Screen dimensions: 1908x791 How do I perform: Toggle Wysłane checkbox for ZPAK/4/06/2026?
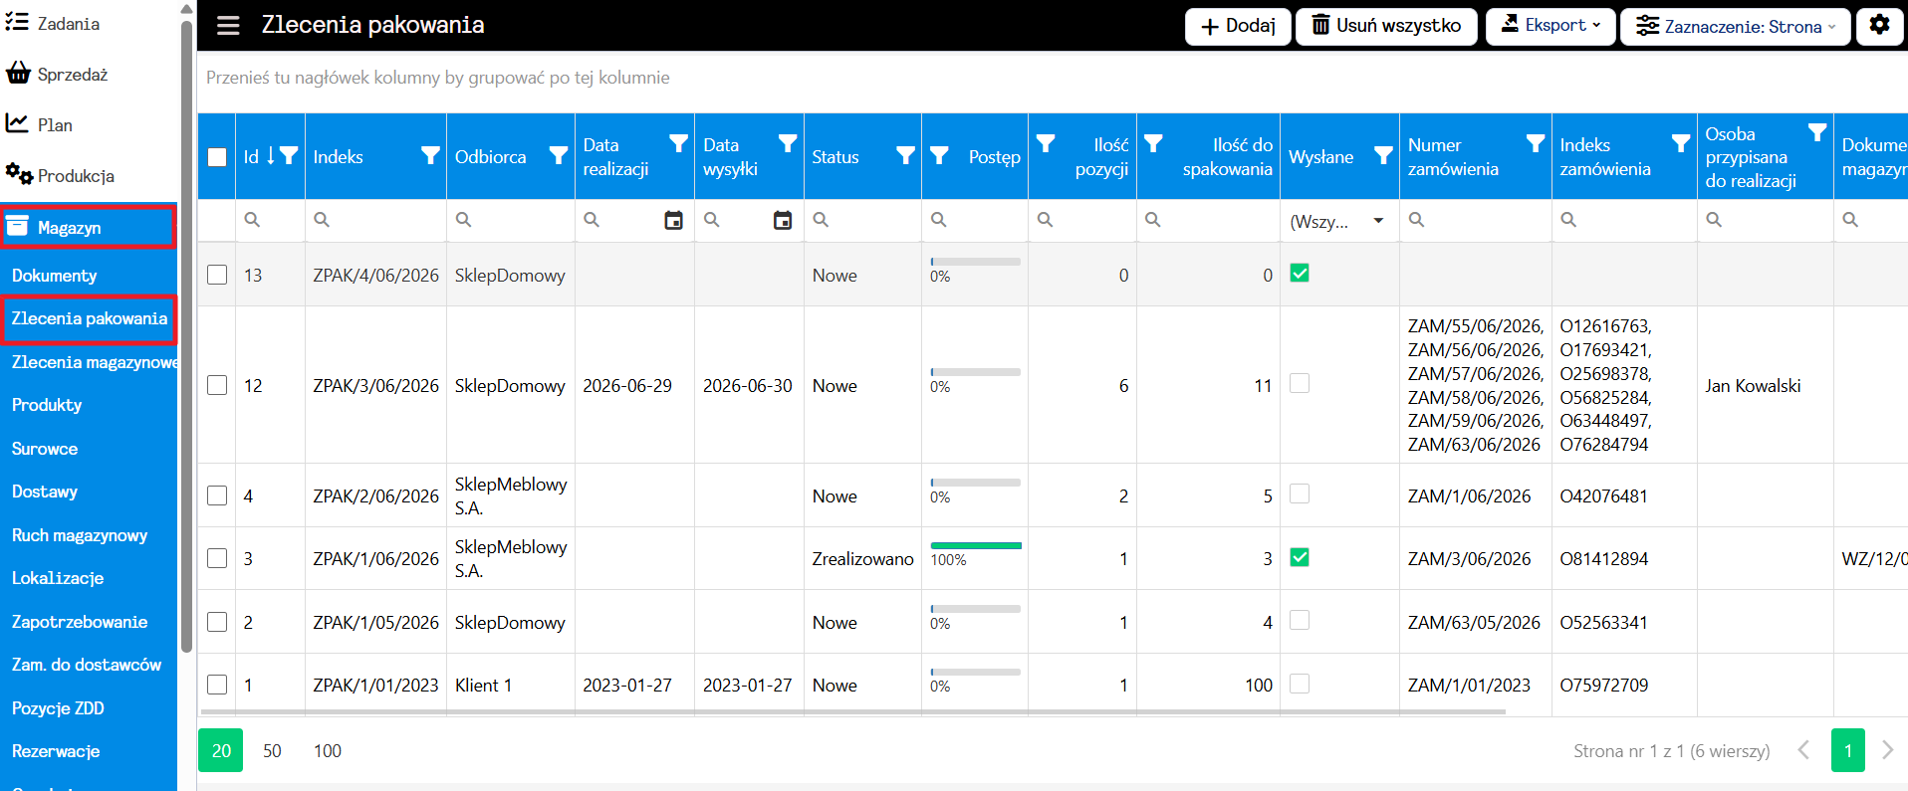click(1300, 274)
